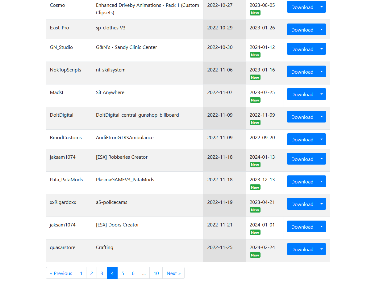Screen dimensions: 392x284
Task: Expand download options for sp_clothes V3
Action: click(x=322, y=29)
